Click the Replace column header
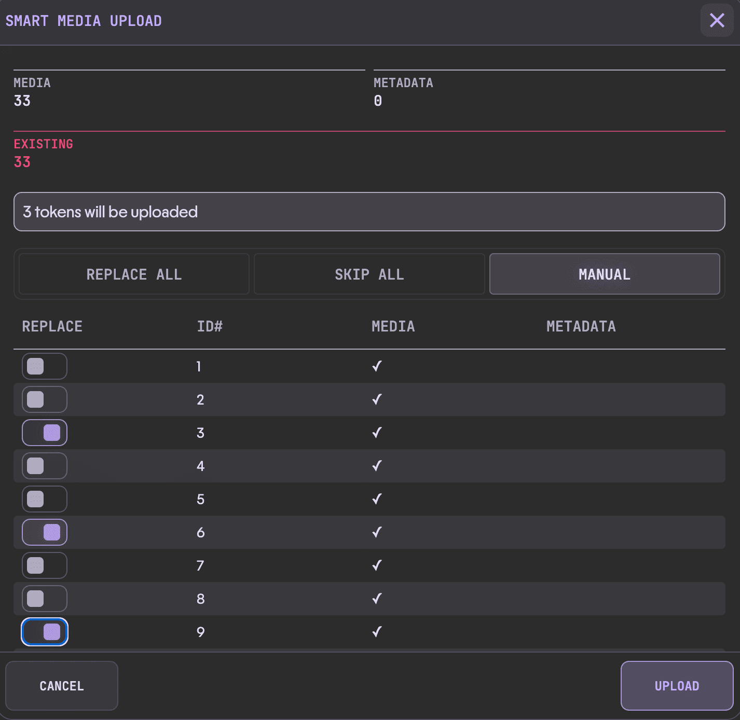 click(x=52, y=326)
